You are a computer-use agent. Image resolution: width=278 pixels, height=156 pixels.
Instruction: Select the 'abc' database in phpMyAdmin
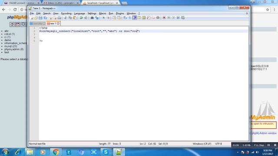7,31
